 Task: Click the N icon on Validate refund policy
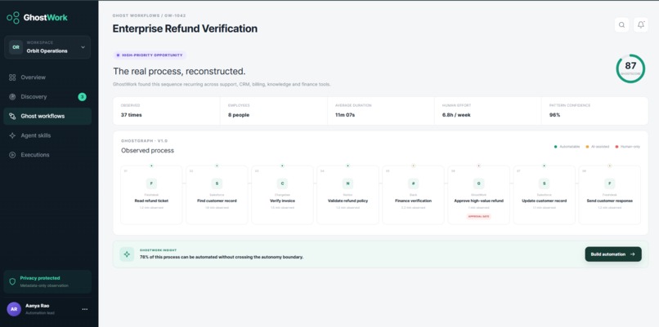click(347, 183)
